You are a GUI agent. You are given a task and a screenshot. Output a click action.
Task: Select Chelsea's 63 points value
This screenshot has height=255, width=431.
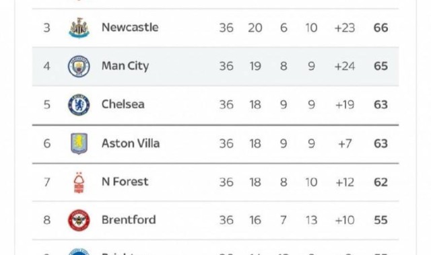coord(380,104)
